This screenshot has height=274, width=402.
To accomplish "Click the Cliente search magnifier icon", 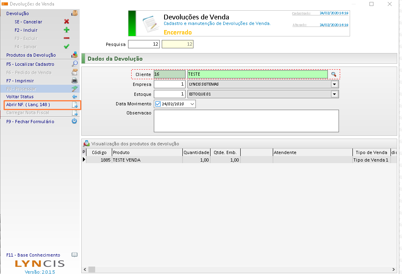I will click(334, 74).
